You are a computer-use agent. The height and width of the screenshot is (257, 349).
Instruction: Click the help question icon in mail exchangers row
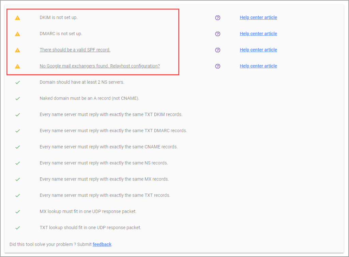(x=218, y=66)
